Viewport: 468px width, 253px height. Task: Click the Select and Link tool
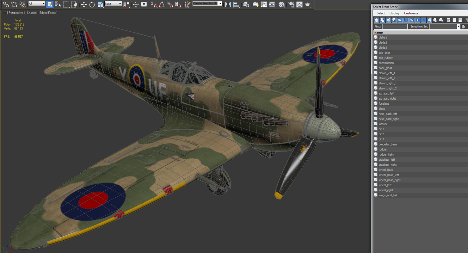[x=6, y=4]
